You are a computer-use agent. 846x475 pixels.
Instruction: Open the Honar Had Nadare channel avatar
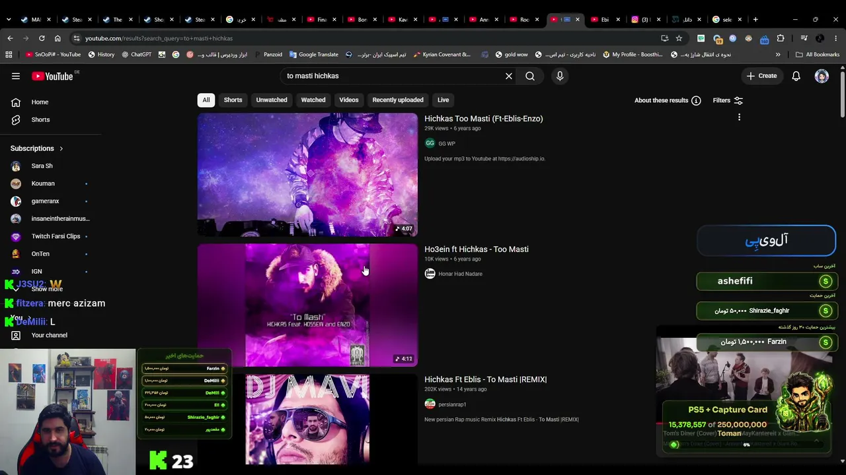430,274
